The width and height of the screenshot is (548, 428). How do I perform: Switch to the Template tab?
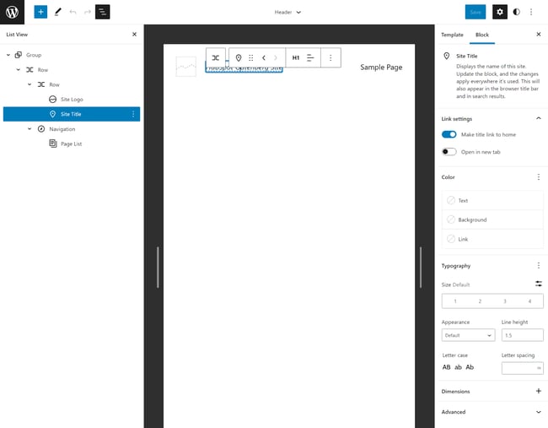(x=452, y=35)
